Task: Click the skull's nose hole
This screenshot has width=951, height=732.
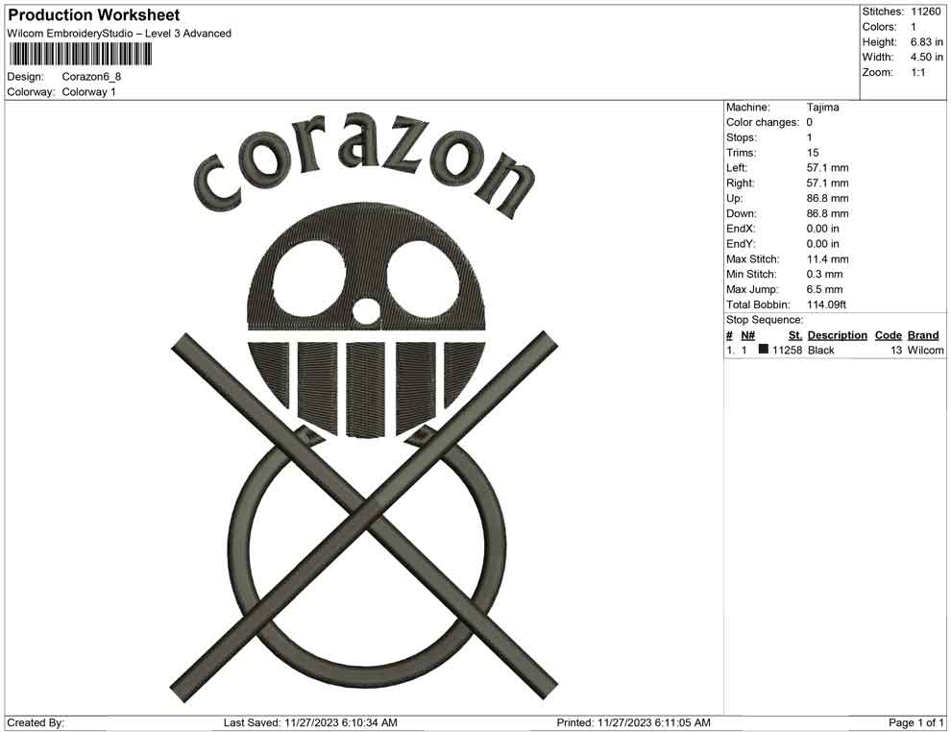Action: coord(366,311)
